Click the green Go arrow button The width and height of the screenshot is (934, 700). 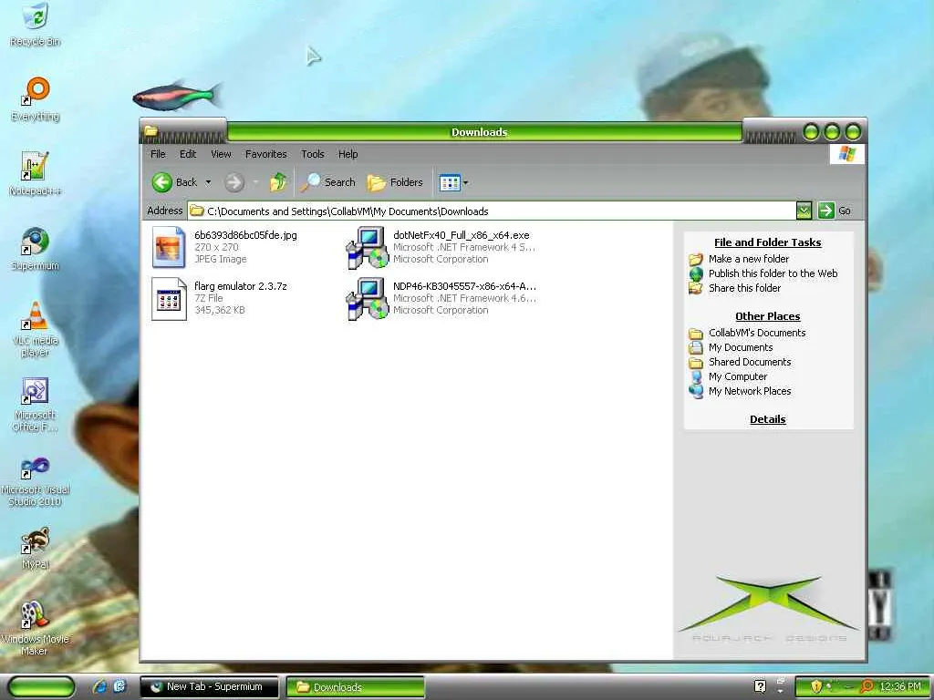(825, 211)
